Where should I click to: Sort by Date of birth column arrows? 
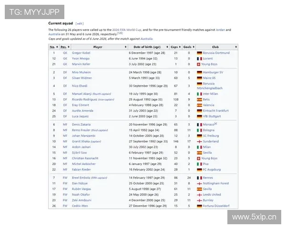point(167,47)
